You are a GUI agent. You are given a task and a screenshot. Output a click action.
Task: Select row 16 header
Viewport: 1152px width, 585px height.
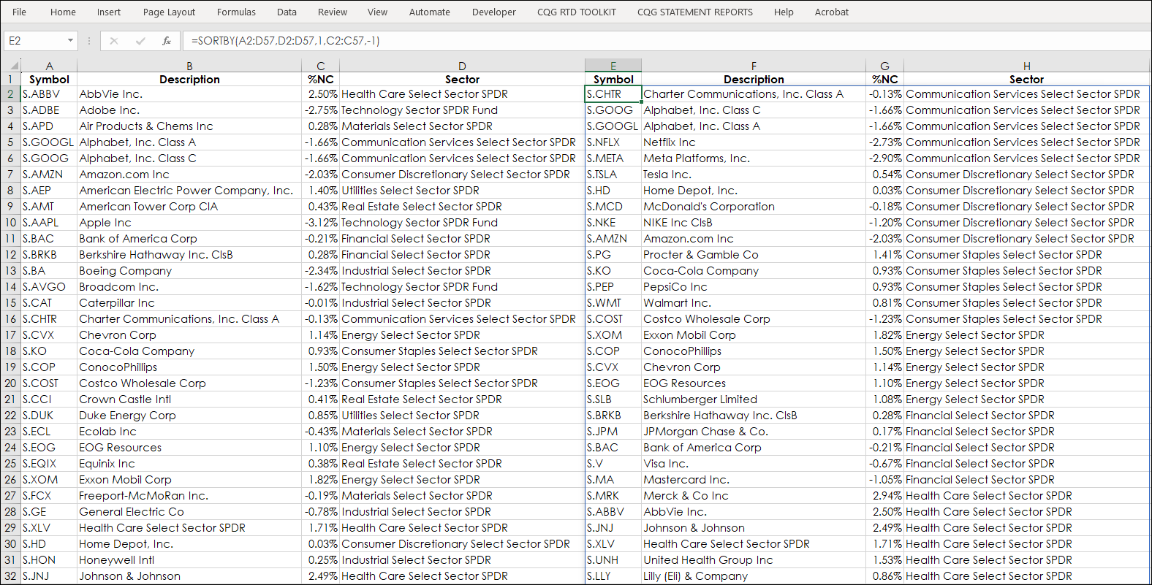pyautogui.click(x=10, y=319)
